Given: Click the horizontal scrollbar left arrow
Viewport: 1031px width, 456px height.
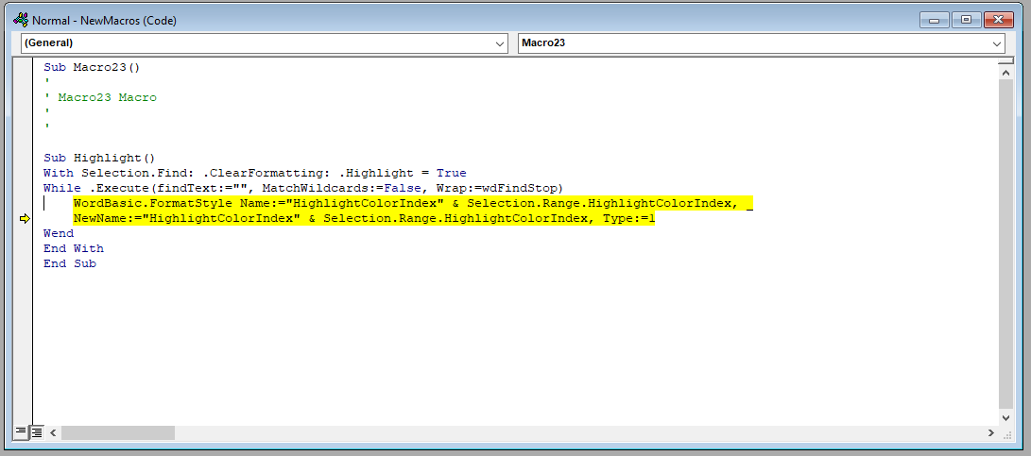Looking at the screenshot, I should tap(53, 432).
